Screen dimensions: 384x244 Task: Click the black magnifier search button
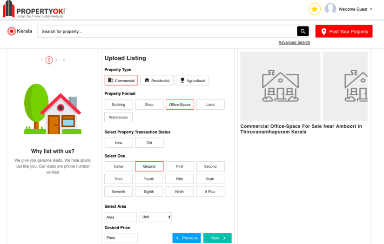[303, 31]
